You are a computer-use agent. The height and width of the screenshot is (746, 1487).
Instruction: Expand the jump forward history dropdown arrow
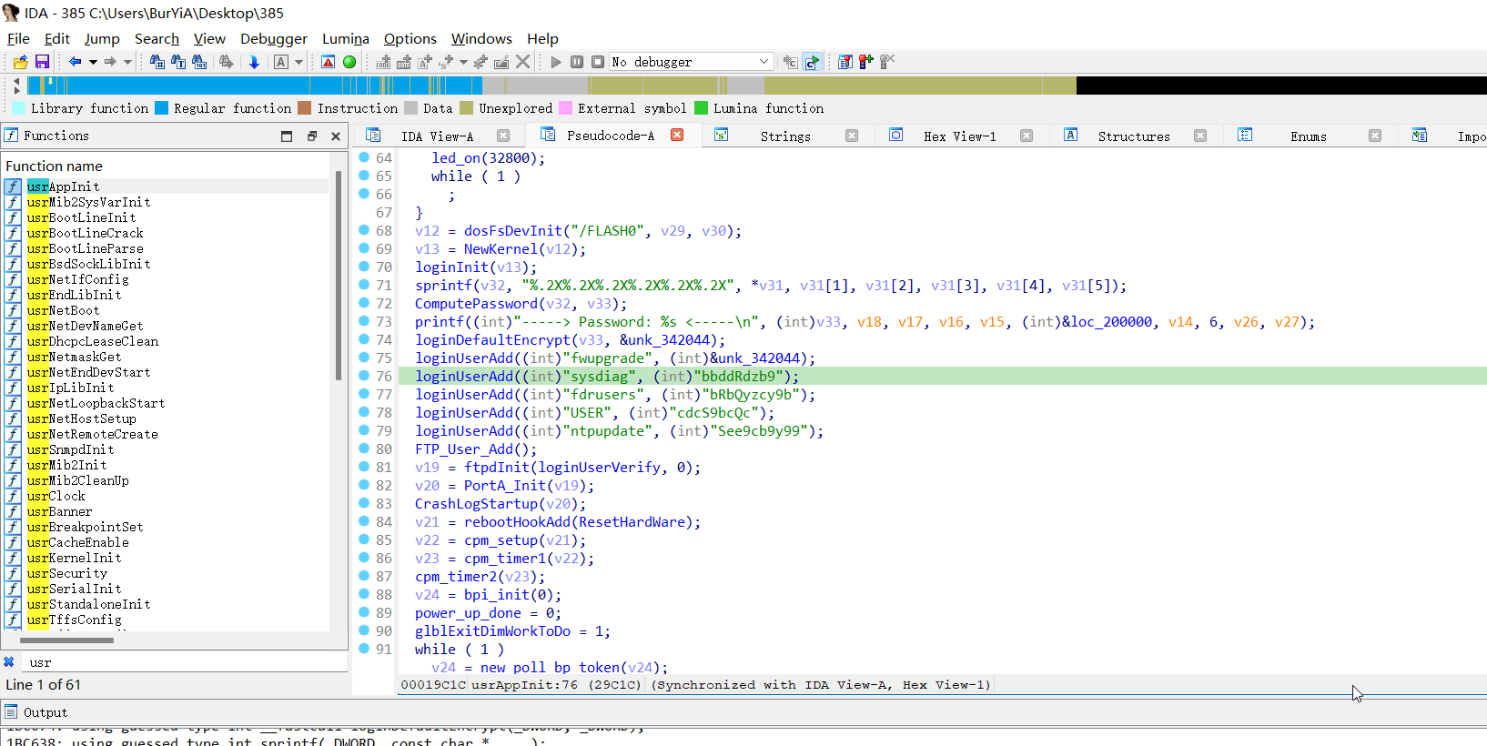127,62
